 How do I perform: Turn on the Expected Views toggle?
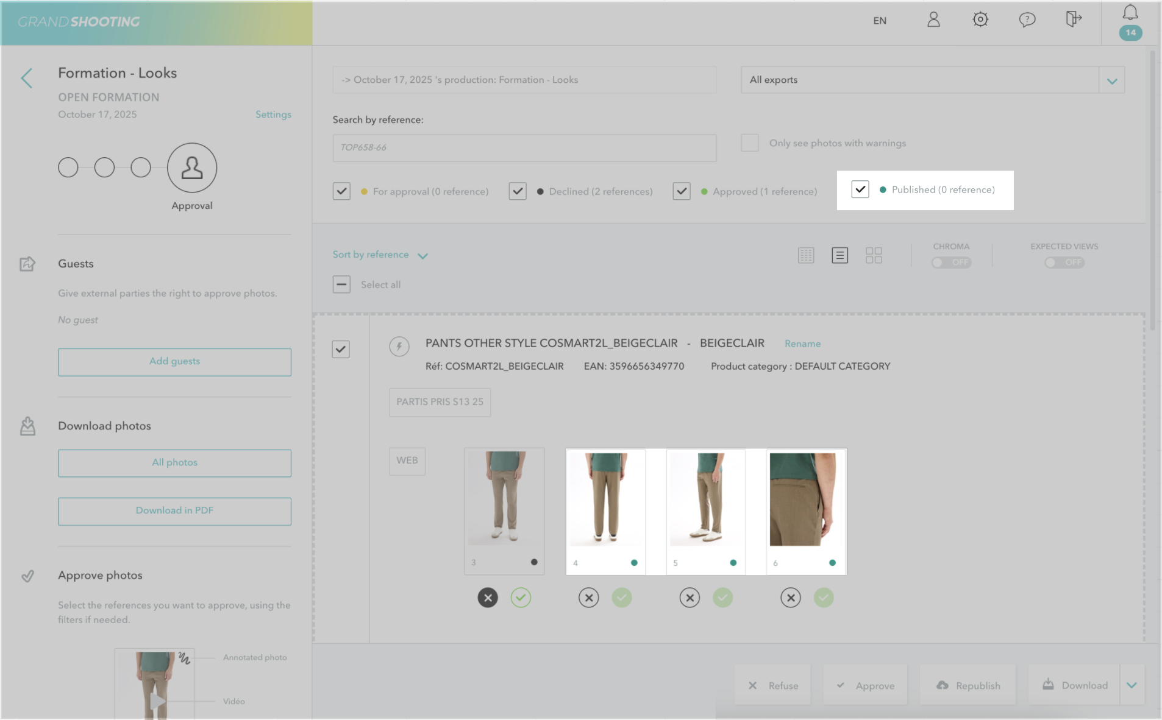(1064, 263)
